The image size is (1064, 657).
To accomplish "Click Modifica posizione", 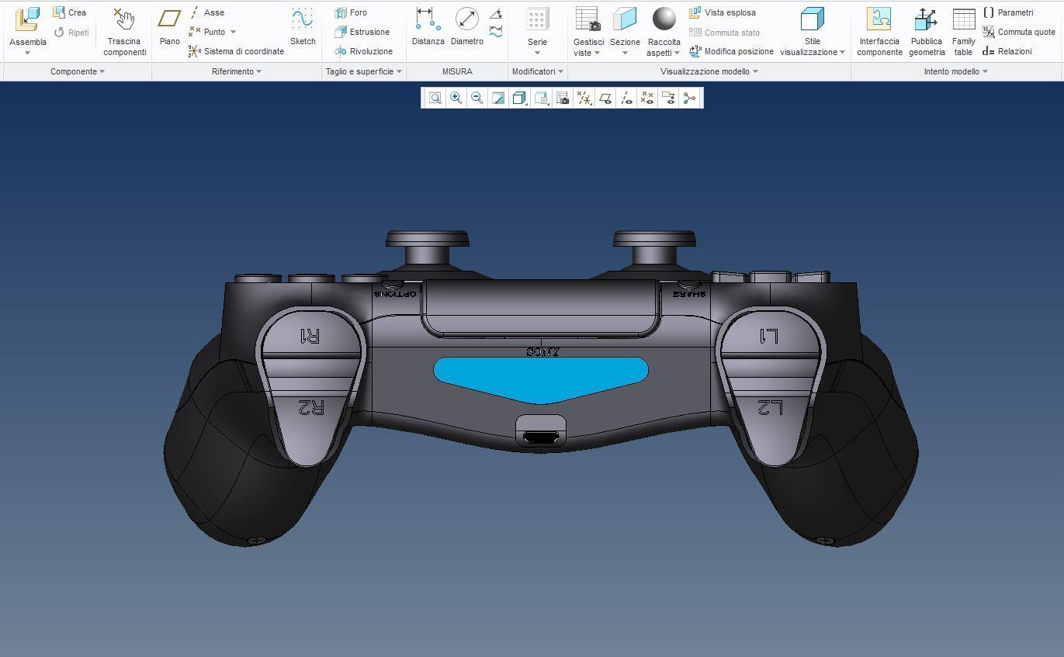I will coord(731,51).
